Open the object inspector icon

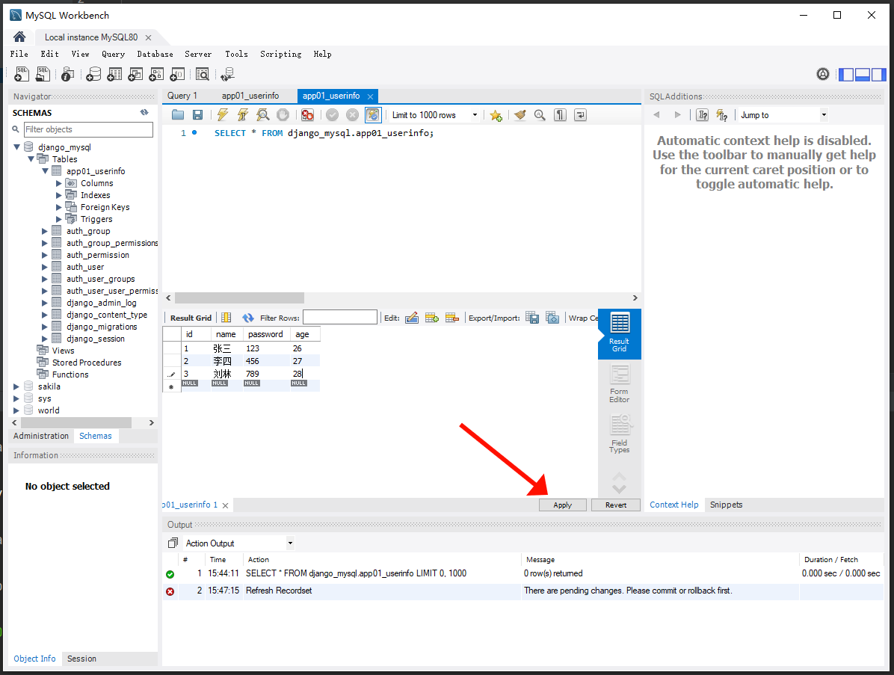[x=67, y=74]
